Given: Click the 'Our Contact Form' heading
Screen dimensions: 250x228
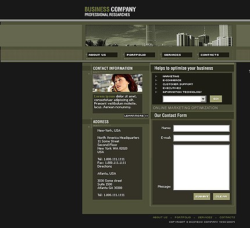Looking at the screenshot, I should [x=170, y=115].
